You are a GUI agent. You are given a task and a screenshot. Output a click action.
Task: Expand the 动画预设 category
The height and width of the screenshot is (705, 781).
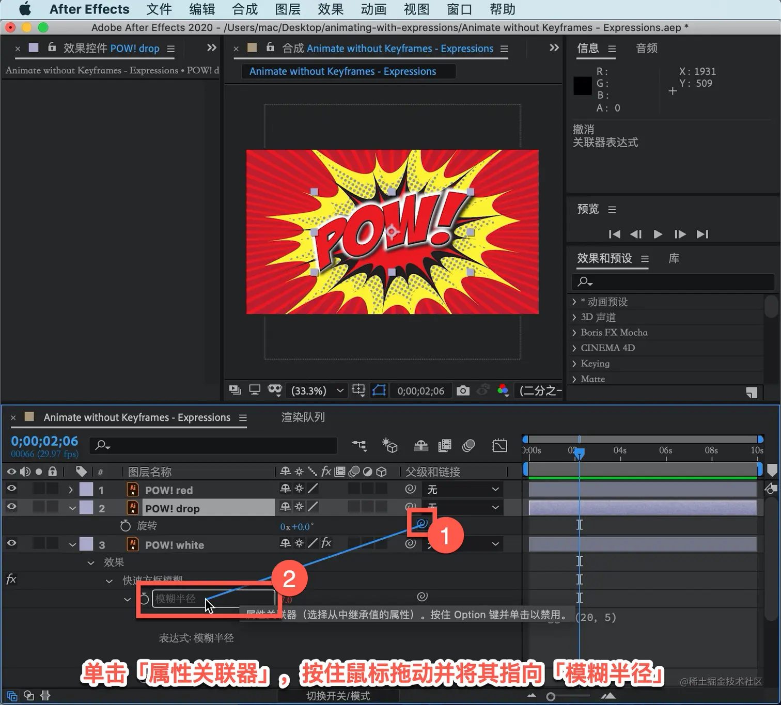coord(574,302)
